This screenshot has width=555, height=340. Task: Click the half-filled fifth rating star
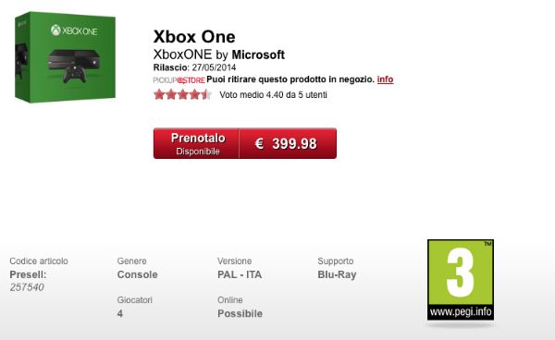pyautogui.click(x=206, y=94)
